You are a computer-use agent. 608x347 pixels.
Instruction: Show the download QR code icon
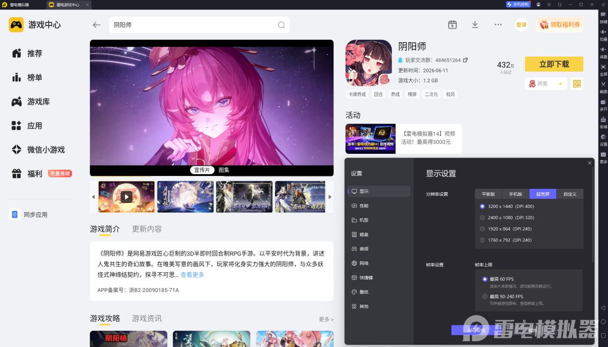click(x=577, y=84)
